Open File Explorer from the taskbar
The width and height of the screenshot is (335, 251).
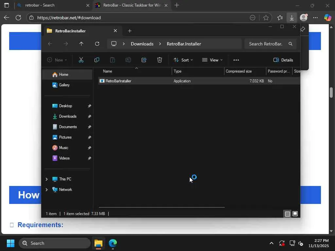click(x=98, y=243)
